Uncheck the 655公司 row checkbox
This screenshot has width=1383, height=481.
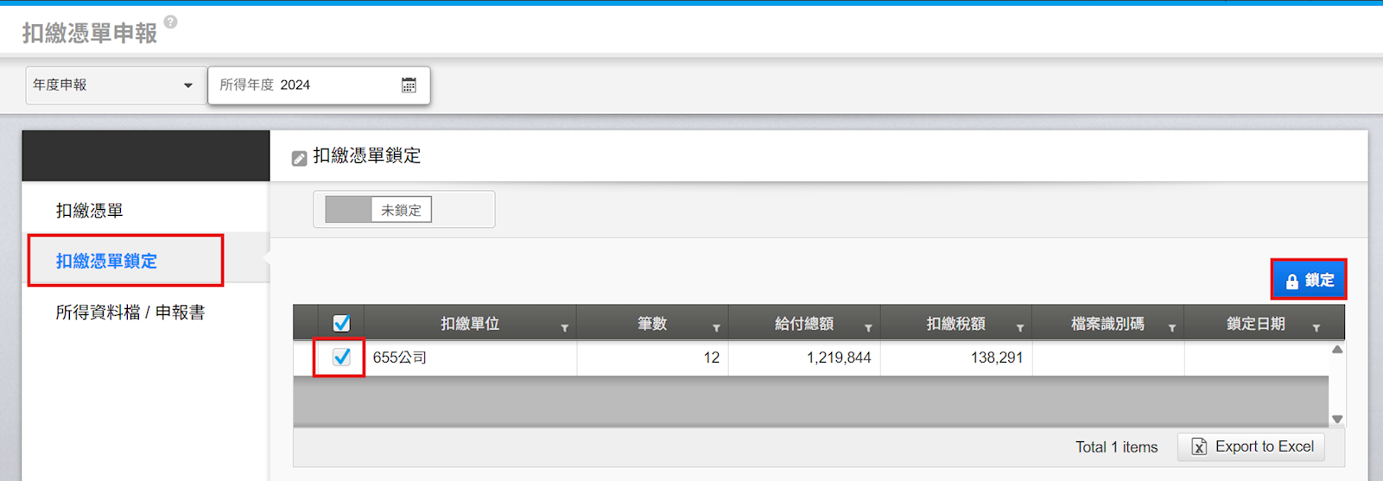click(x=341, y=357)
